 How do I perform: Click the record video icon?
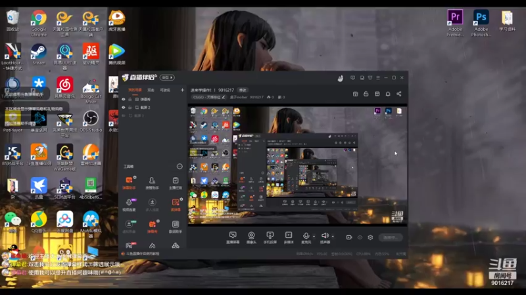(x=349, y=237)
